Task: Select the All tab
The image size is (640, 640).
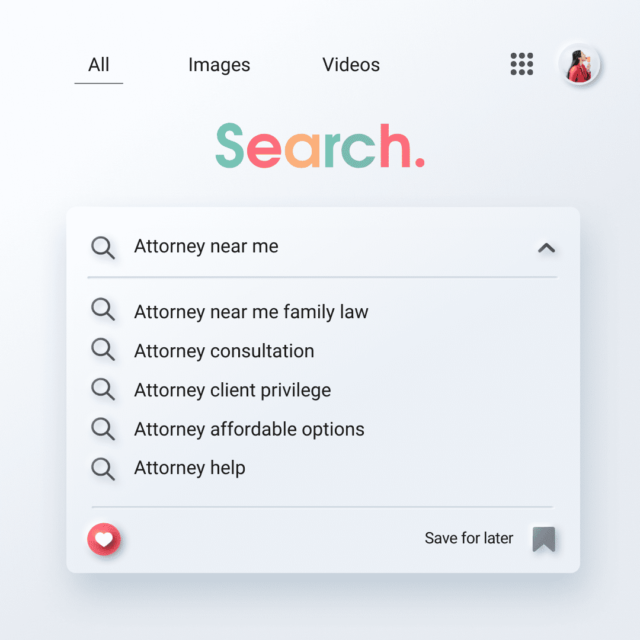Action: [99, 65]
